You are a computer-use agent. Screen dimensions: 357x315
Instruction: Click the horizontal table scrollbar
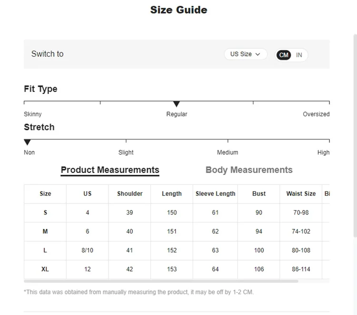(161, 281)
